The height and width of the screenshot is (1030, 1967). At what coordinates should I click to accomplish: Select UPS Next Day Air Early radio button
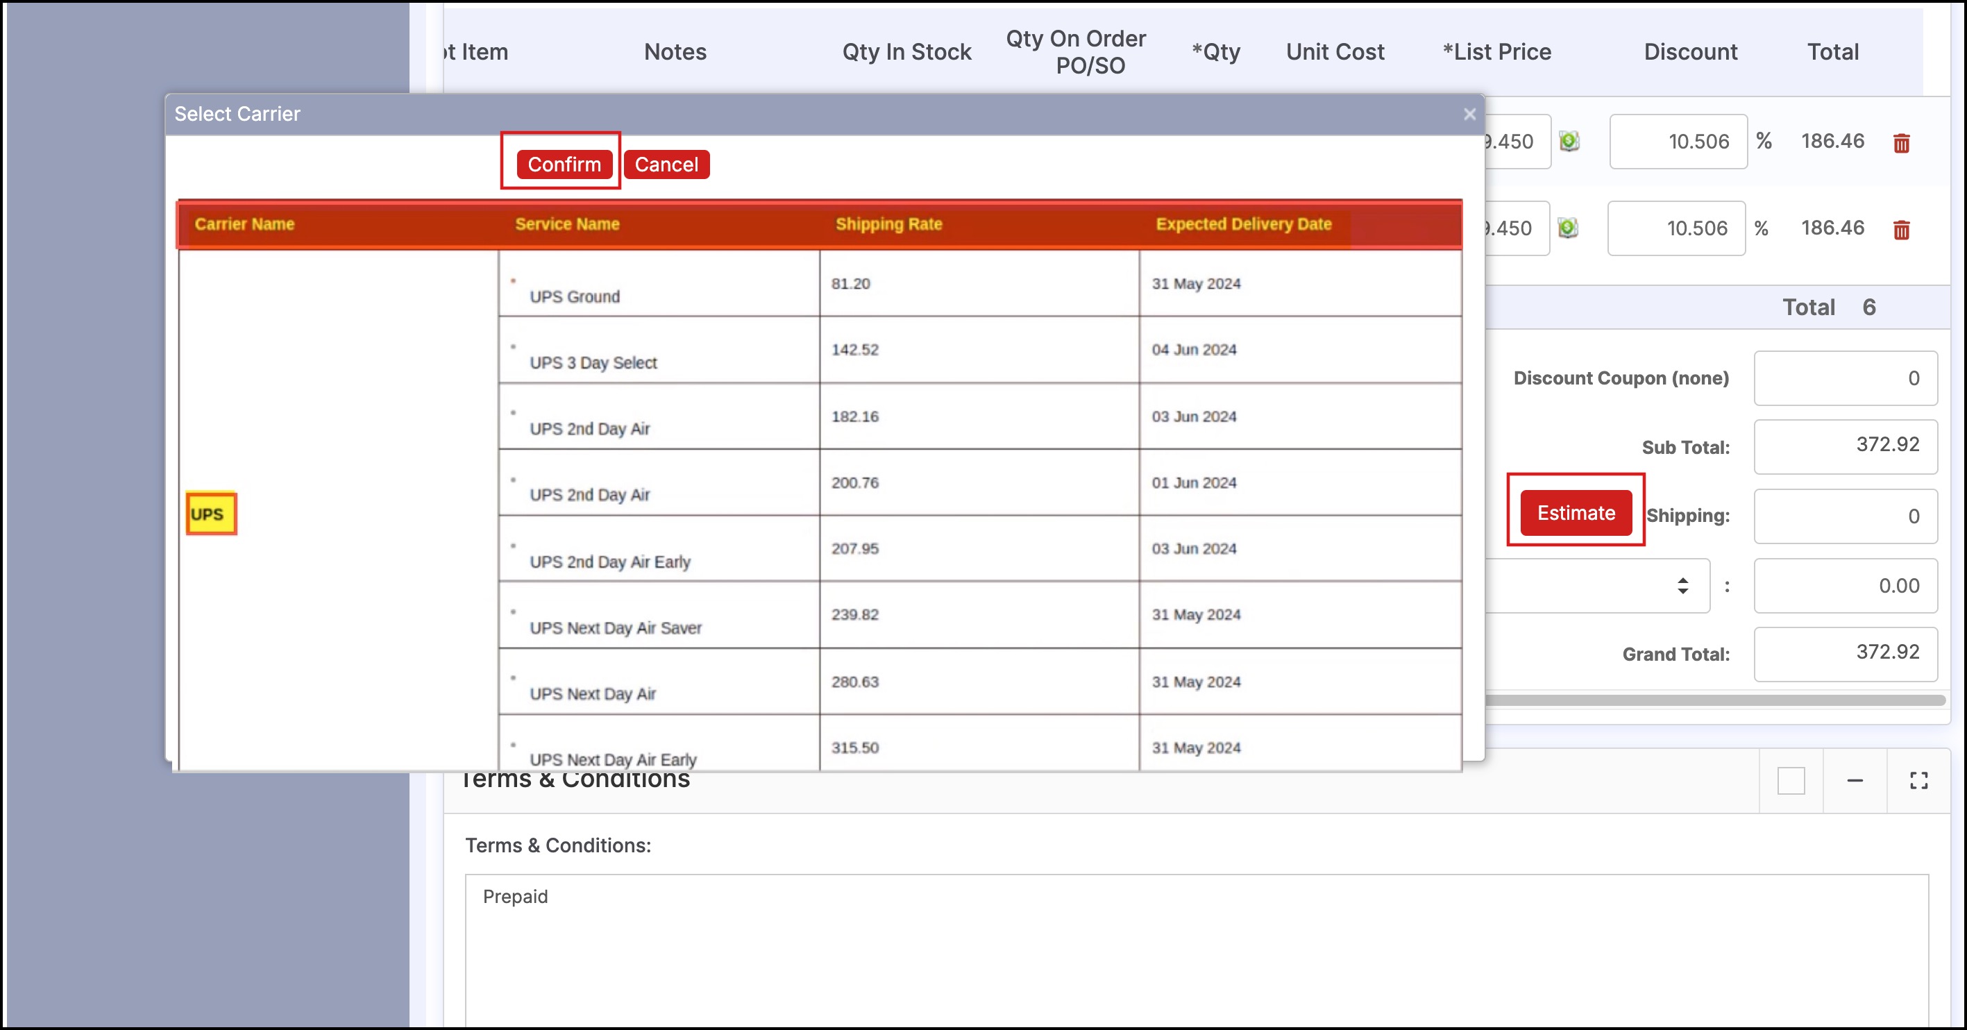point(513,745)
